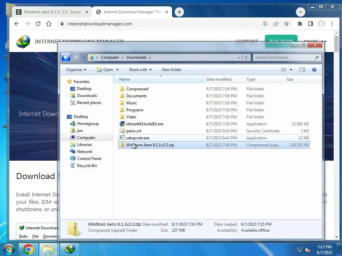Image resolution: width=342 pixels, height=256 pixels.
Task: Click Windows Explorer taskbar icon
Action: coord(48,249)
